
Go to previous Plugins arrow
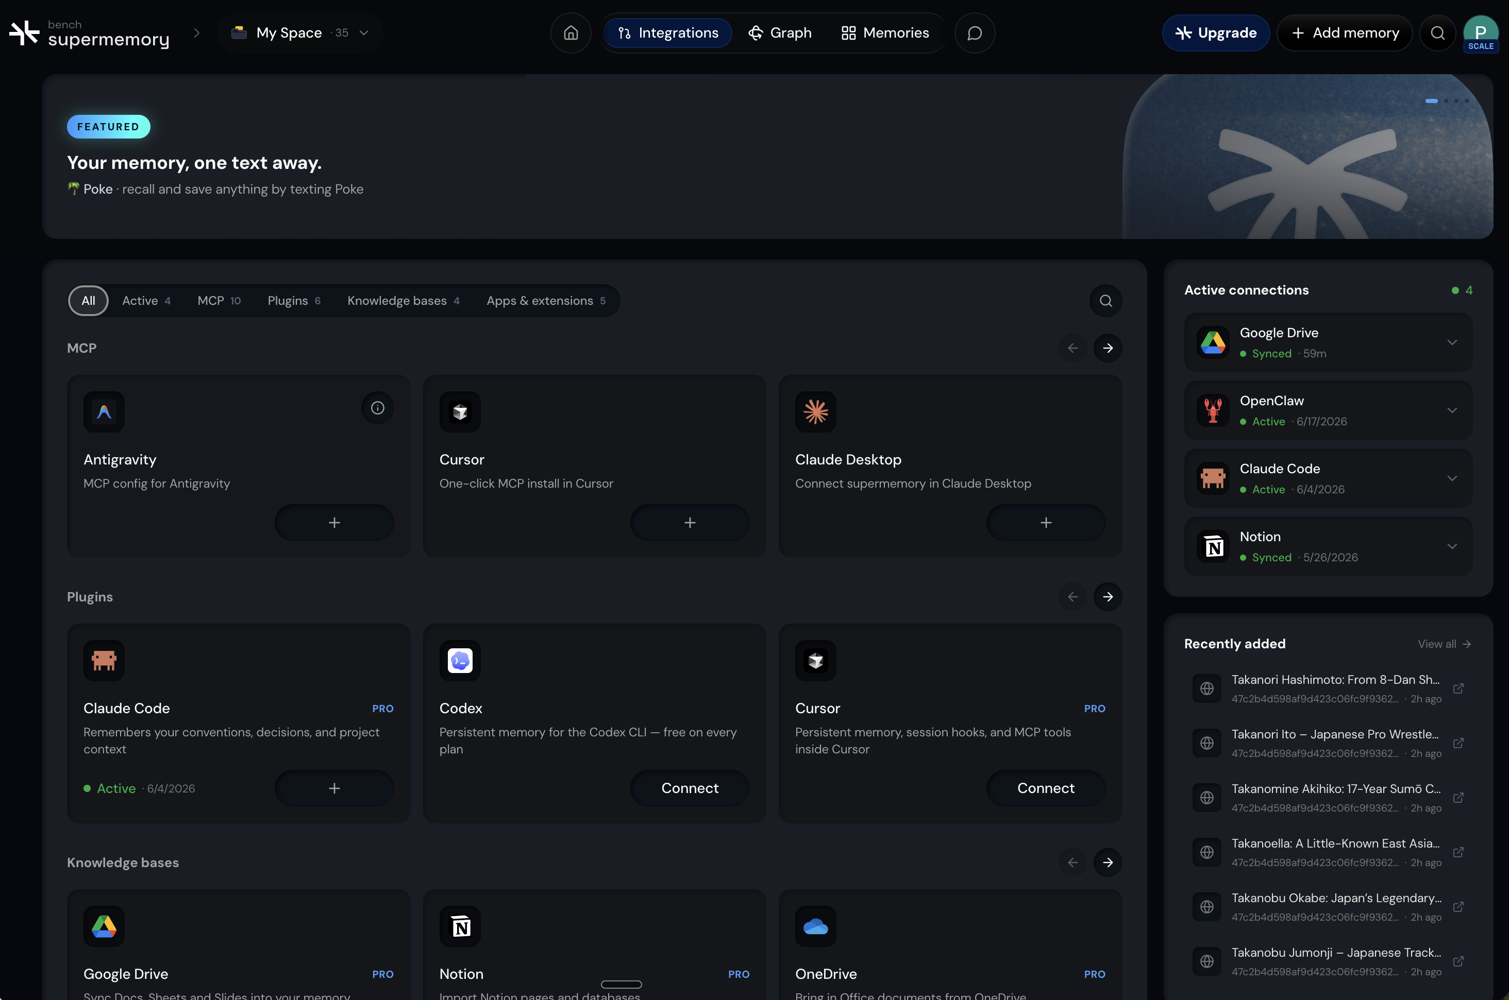click(1072, 597)
